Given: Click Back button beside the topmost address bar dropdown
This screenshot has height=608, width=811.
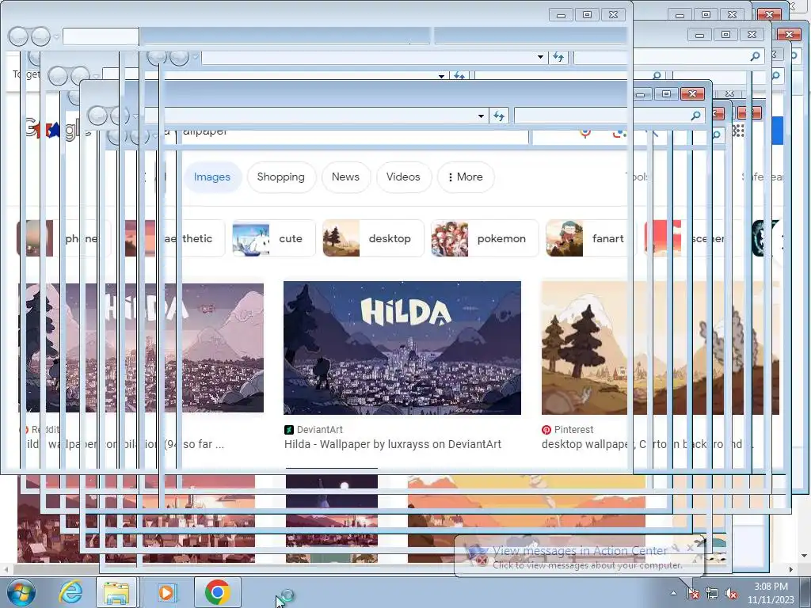Looking at the screenshot, I should [x=158, y=57].
